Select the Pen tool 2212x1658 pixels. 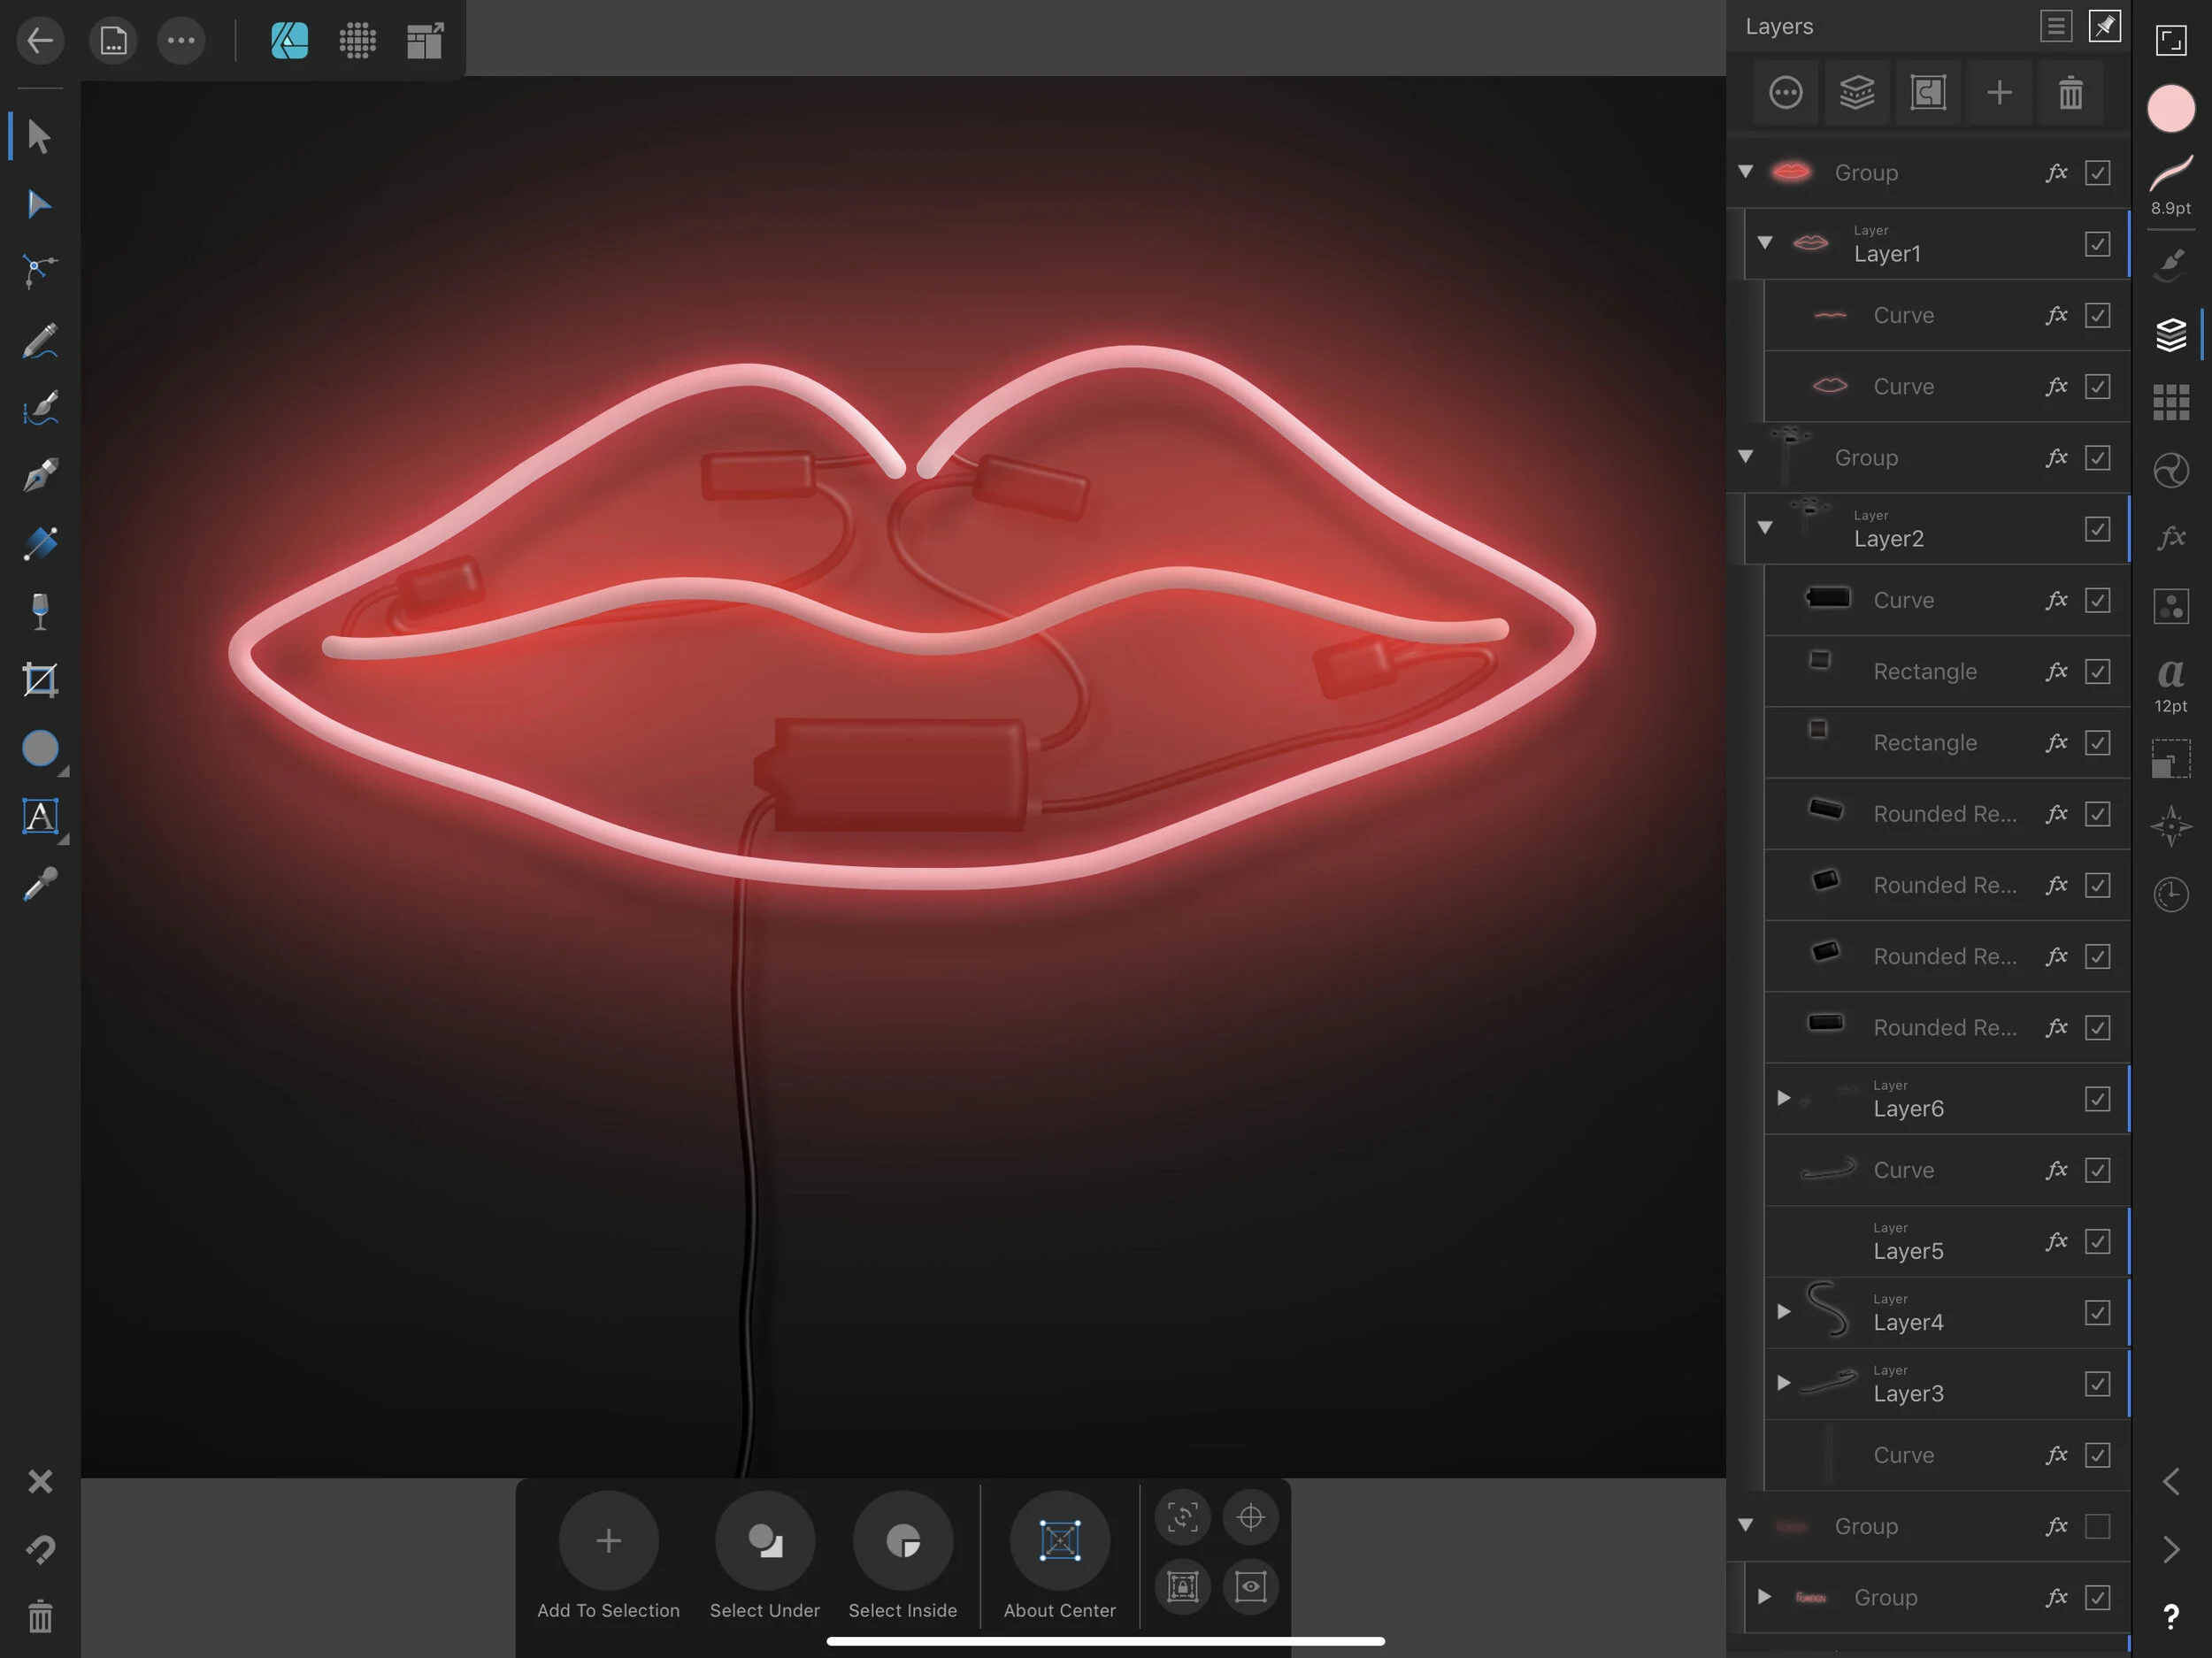pyautogui.click(x=39, y=475)
